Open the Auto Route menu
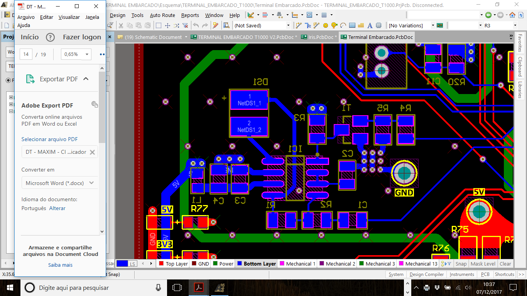 [162, 15]
